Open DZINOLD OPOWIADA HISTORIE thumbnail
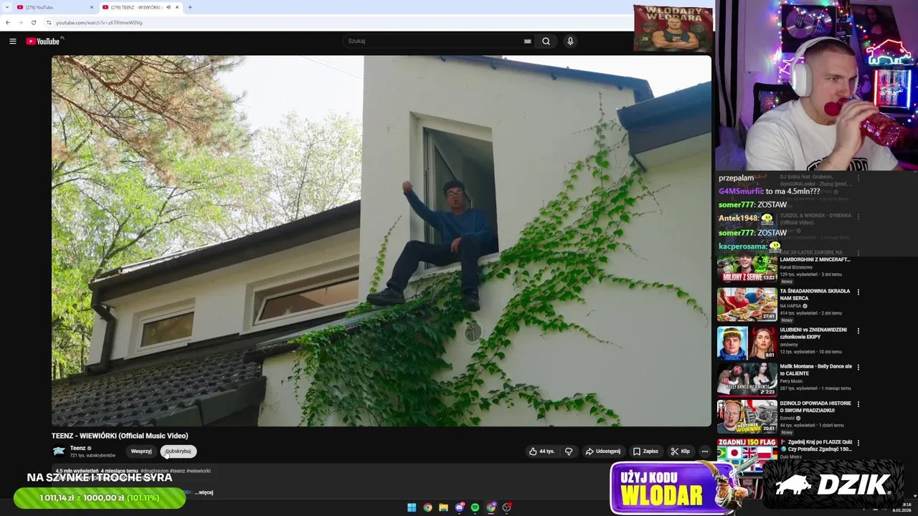 tap(747, 416)
